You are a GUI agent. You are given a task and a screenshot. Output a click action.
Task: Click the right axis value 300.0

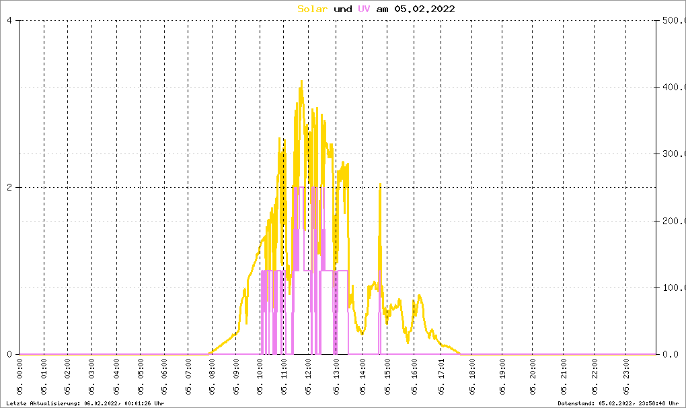point(671,154)
